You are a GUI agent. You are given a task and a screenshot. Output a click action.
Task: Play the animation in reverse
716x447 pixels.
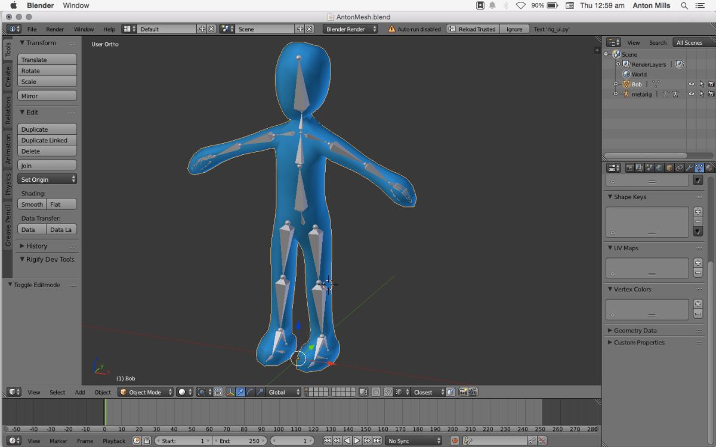(x=347, y=441)
